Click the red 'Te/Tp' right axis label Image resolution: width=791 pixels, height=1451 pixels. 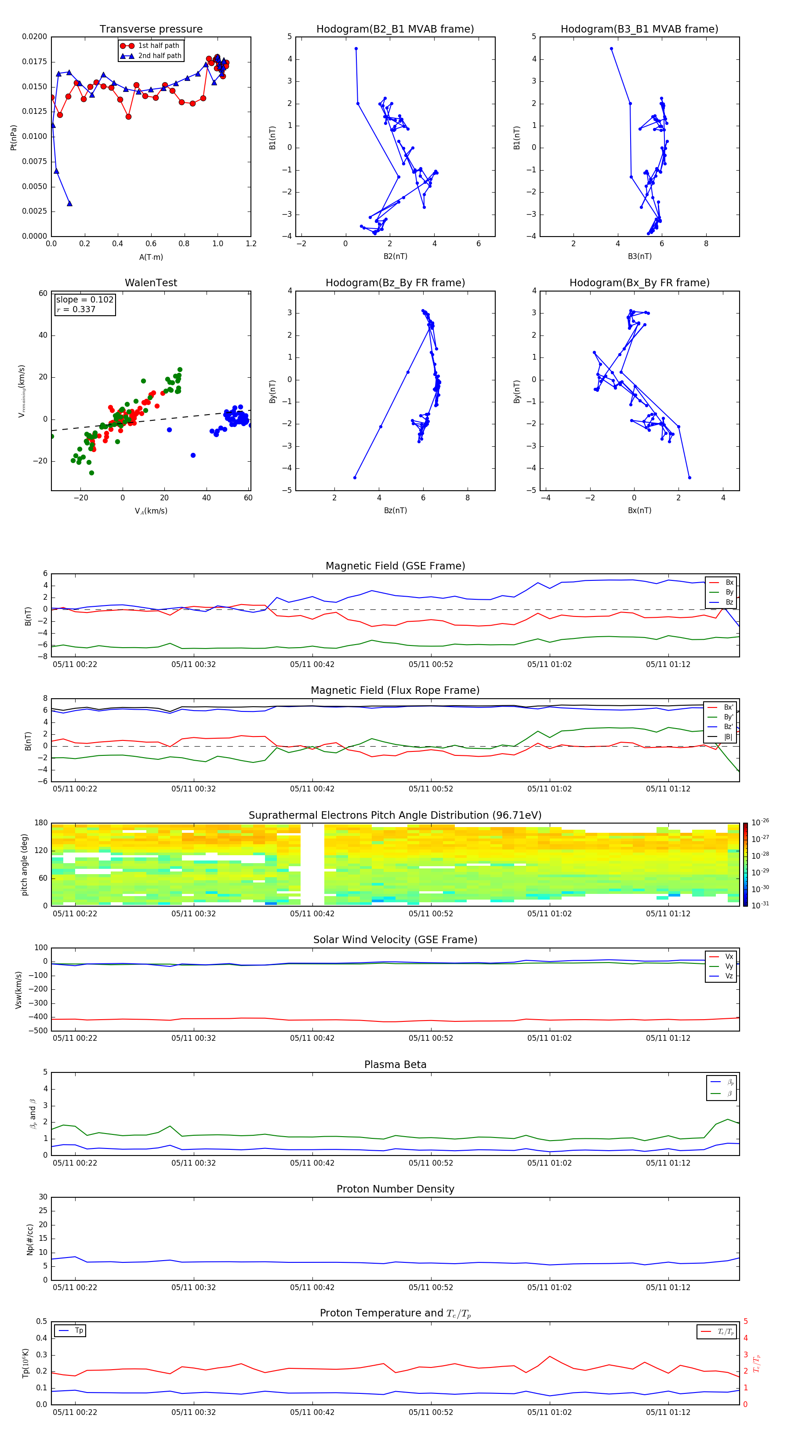[757, 1363]
